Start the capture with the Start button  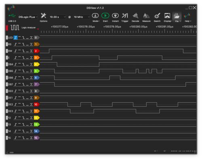point(105,16)
